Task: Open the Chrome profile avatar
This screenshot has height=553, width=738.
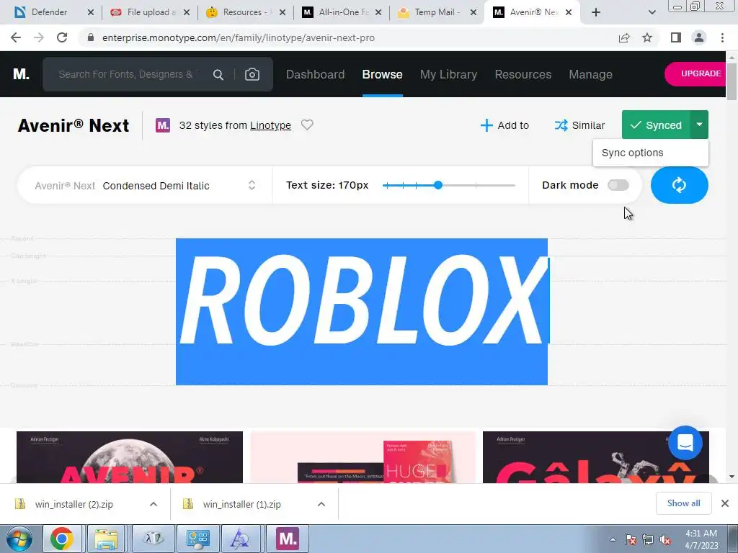Action: [x=699, y=37]
